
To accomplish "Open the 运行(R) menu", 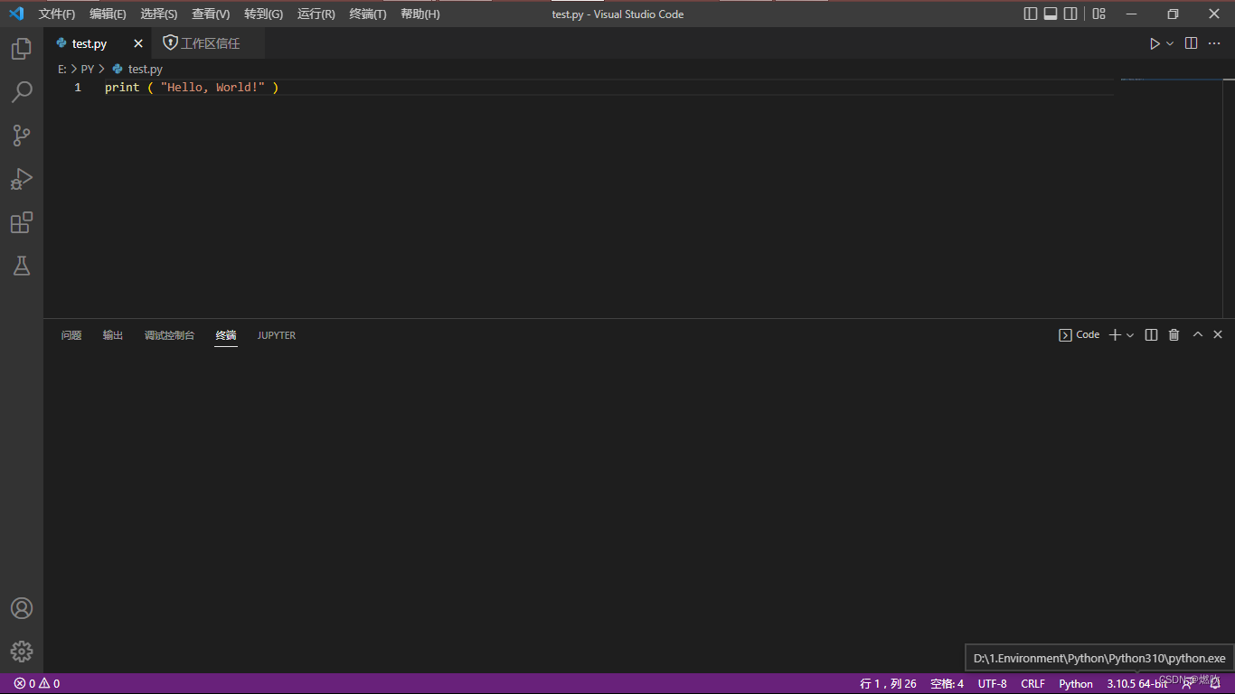I will pos(316,14).
